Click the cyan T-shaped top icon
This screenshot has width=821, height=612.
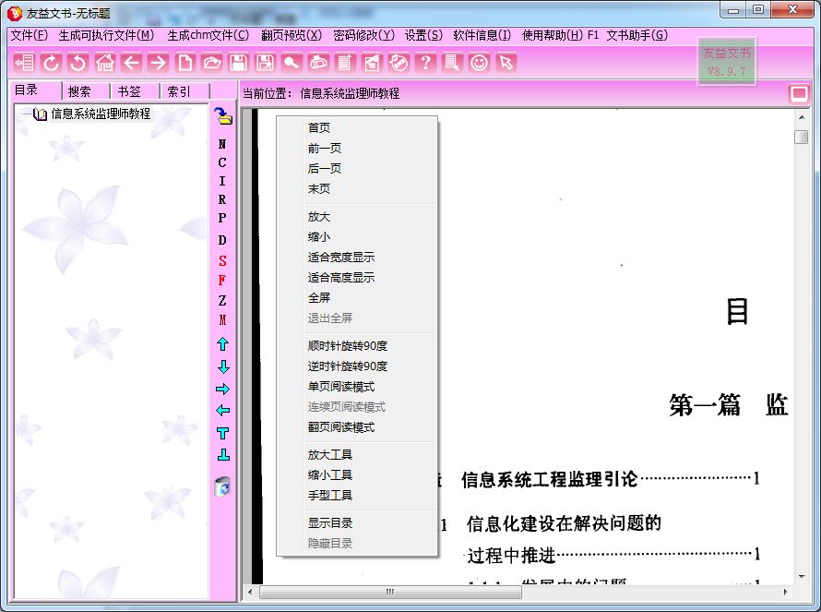pyautogui.click(x=222, y=433)
